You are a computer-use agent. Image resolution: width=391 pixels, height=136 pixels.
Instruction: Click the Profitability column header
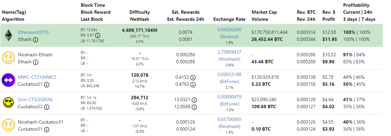pos(356,5)
